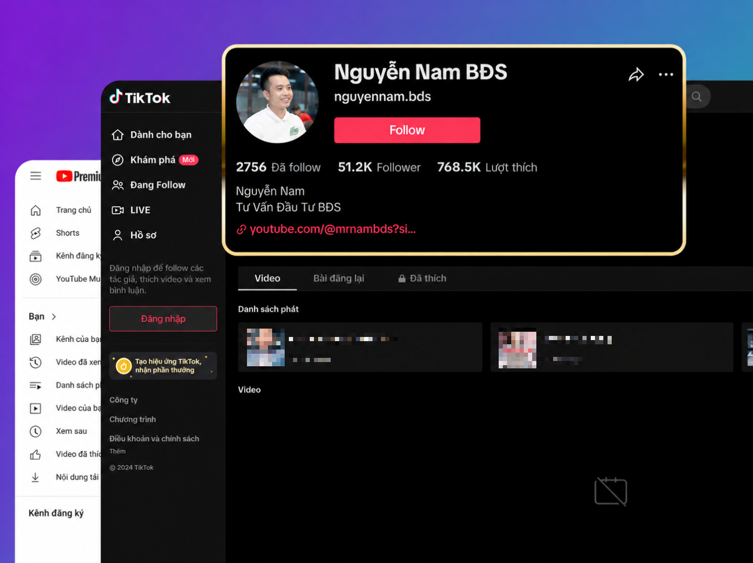Switch to the Video tab
The width and height of the screenshot is (753, 563).
tap(267, 278)
